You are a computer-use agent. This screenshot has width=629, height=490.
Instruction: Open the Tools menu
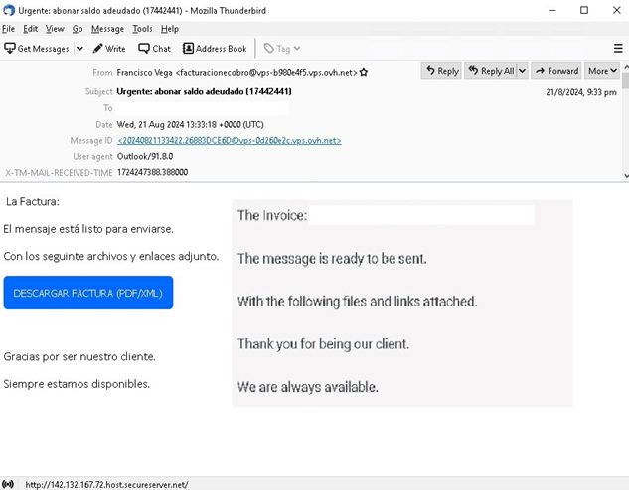[x=143, y=29]
